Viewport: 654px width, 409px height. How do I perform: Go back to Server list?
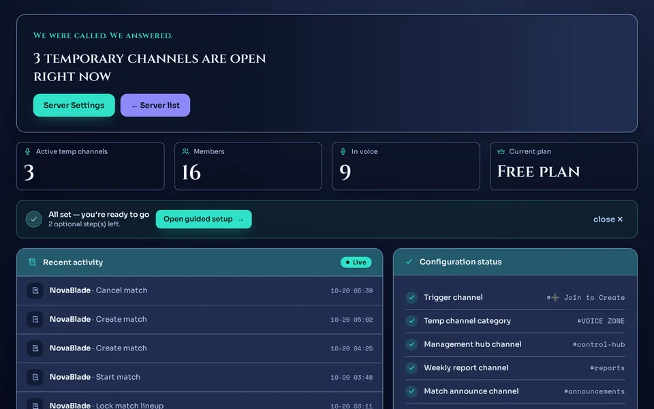coord(155,105)
